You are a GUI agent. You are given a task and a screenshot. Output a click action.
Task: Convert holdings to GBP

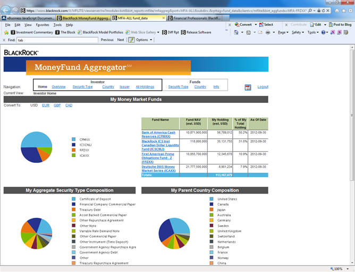pos(57,106)
